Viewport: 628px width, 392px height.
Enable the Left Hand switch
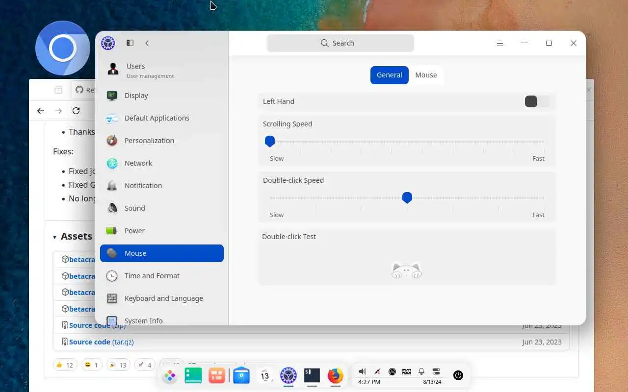click(x=537, y=101)
